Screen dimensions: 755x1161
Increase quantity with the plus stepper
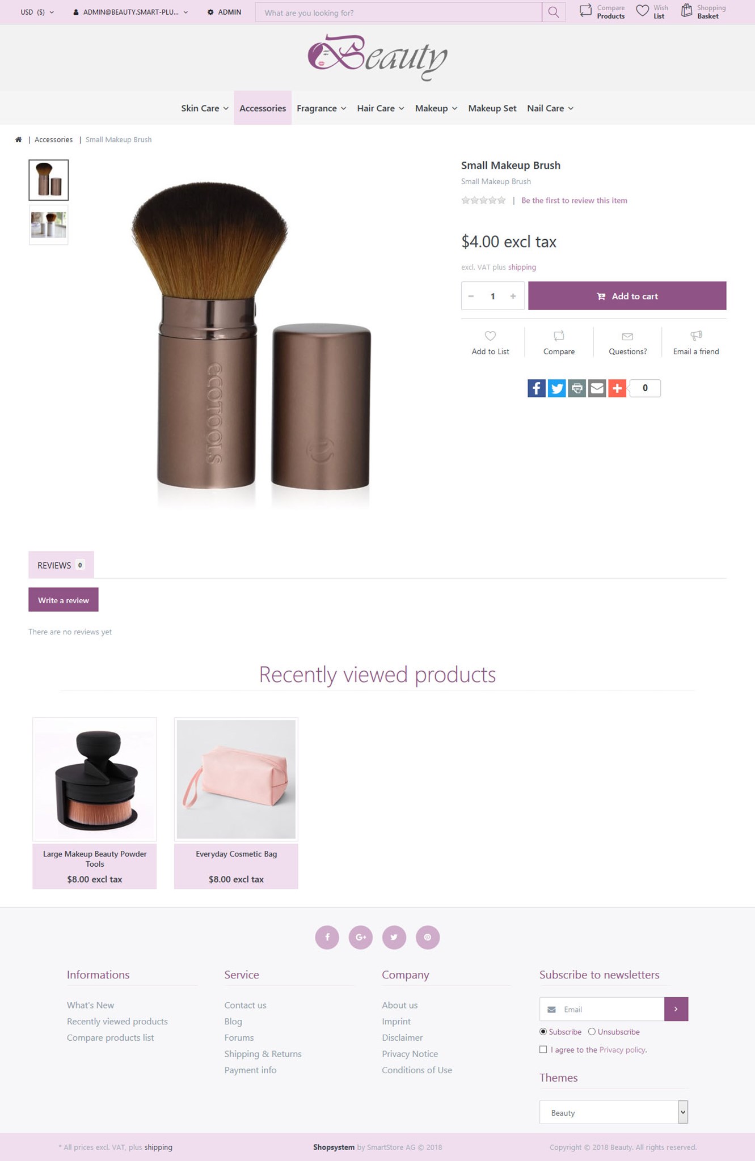513,296
